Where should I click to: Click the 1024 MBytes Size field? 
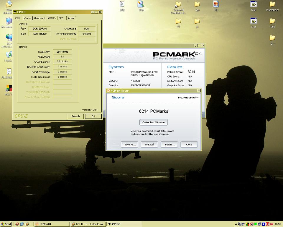40,34
